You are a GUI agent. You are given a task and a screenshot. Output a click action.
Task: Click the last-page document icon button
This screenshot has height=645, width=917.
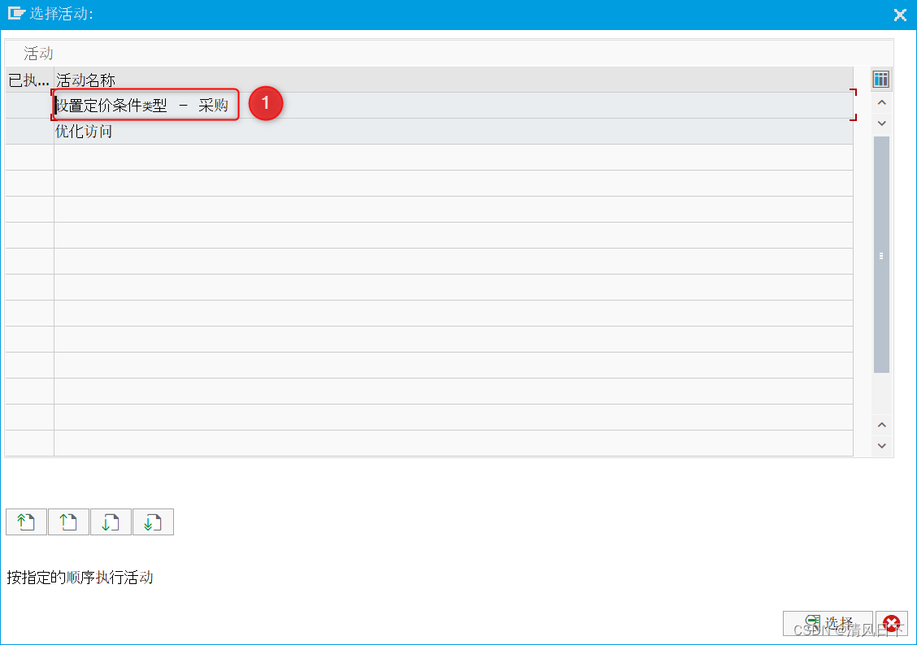[x=153, y=522]
